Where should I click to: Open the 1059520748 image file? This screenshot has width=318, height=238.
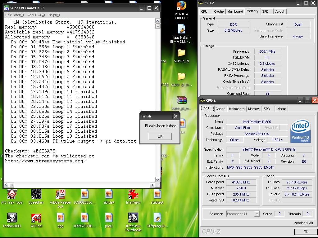tap(84, 218)
